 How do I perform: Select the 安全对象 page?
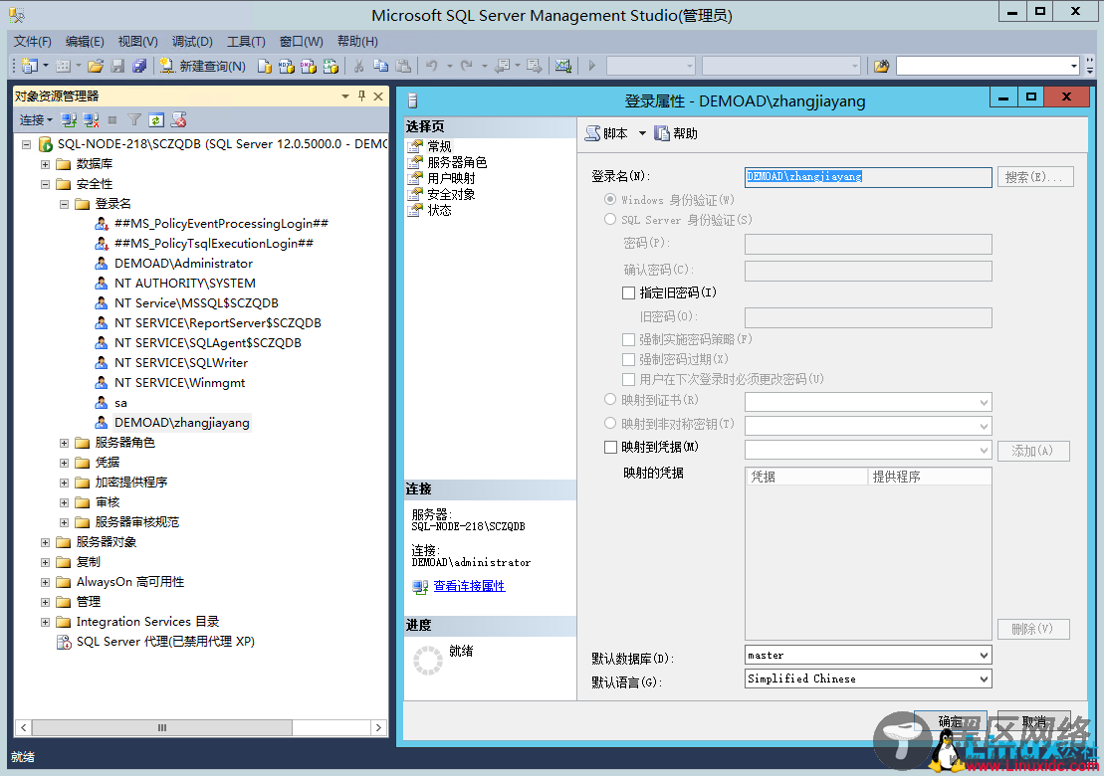click(x=451, y=194)
